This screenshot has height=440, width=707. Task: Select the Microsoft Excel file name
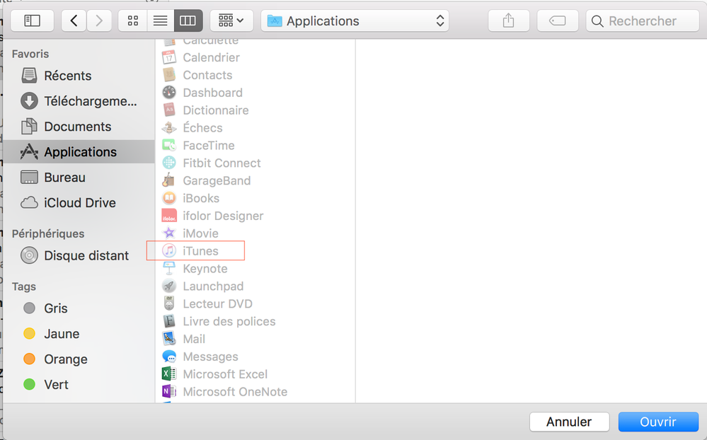coord(225,374)
